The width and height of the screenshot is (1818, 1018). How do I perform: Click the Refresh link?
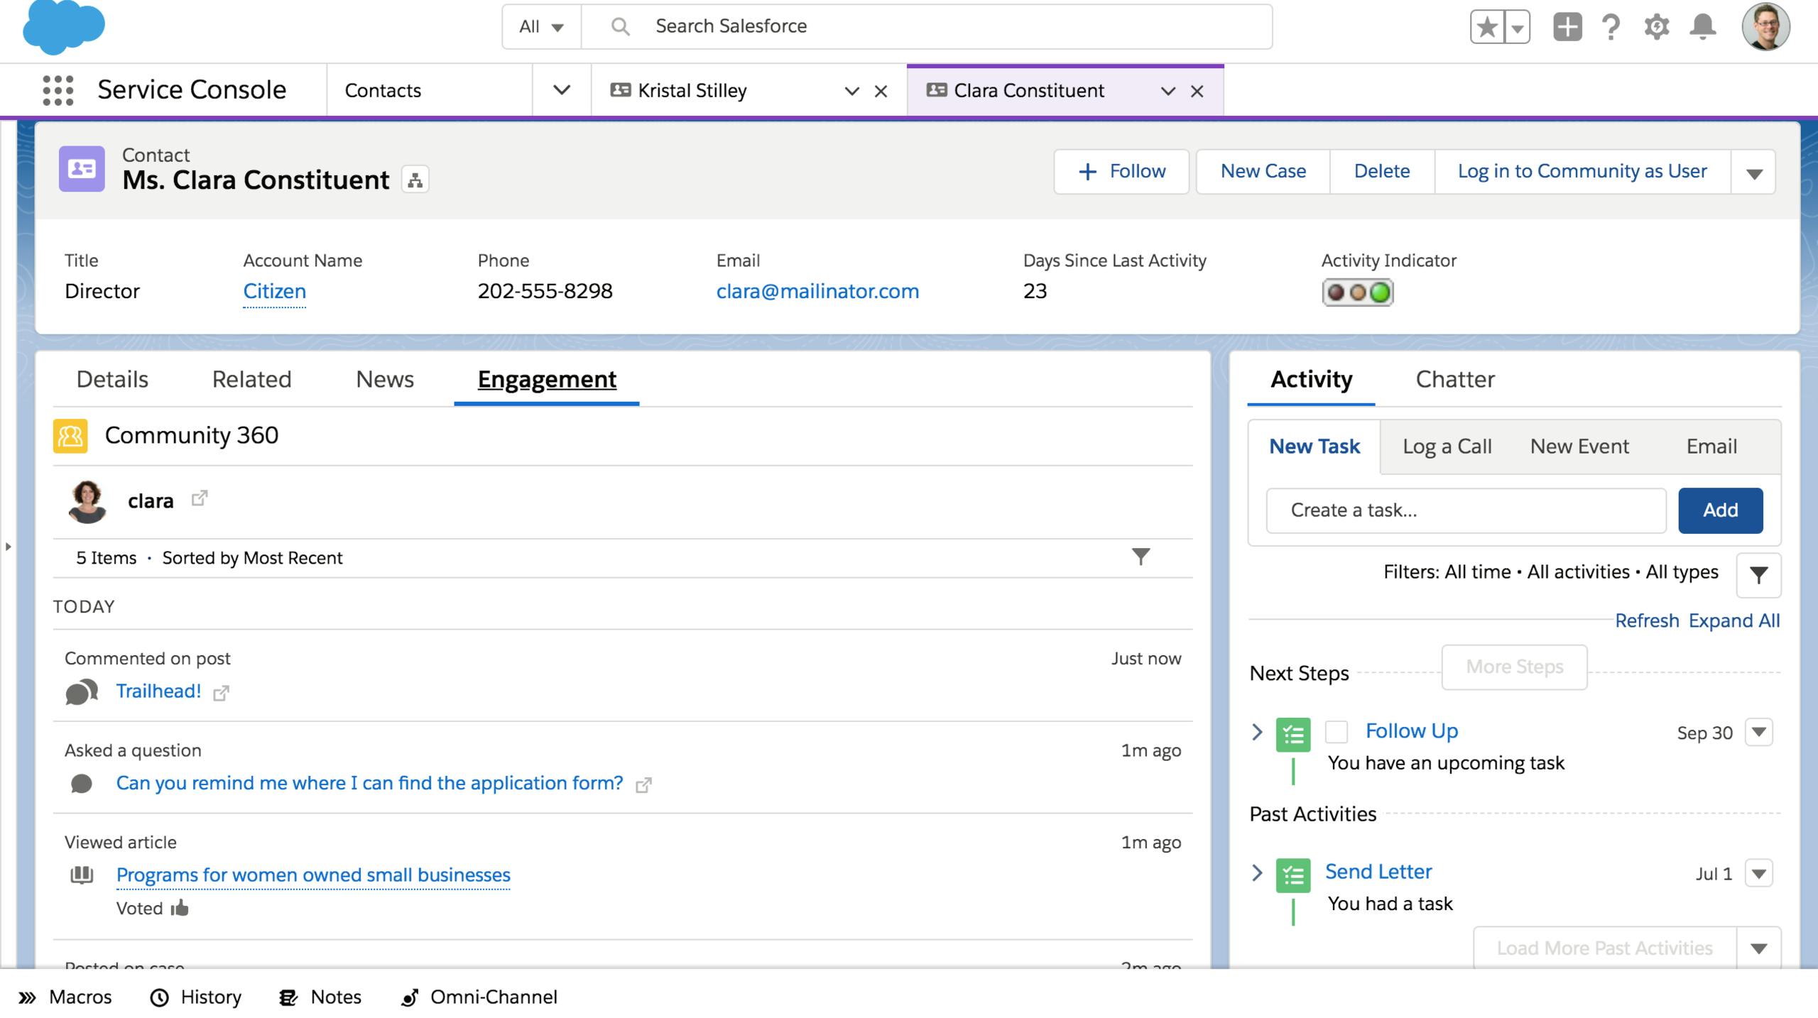(1647, 620)
